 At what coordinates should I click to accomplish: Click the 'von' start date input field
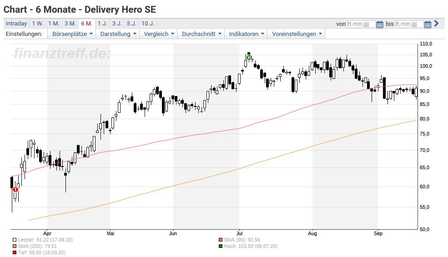pos(361,24)
